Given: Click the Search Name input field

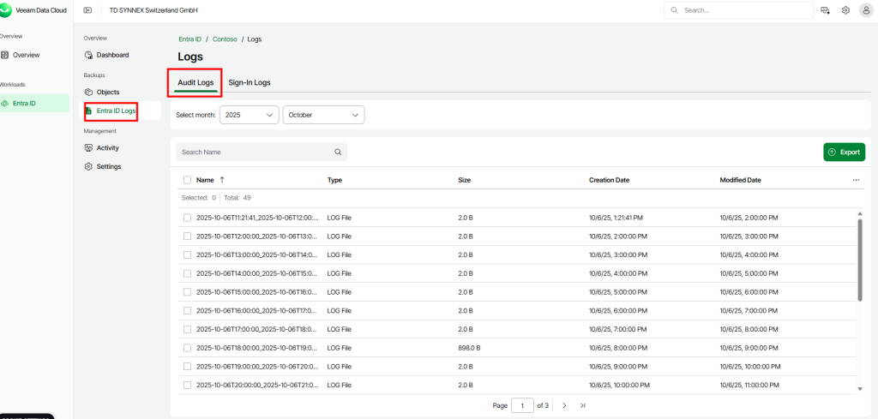Looking at the screenshot, I should pyautogui.click(x=256, y=152).
